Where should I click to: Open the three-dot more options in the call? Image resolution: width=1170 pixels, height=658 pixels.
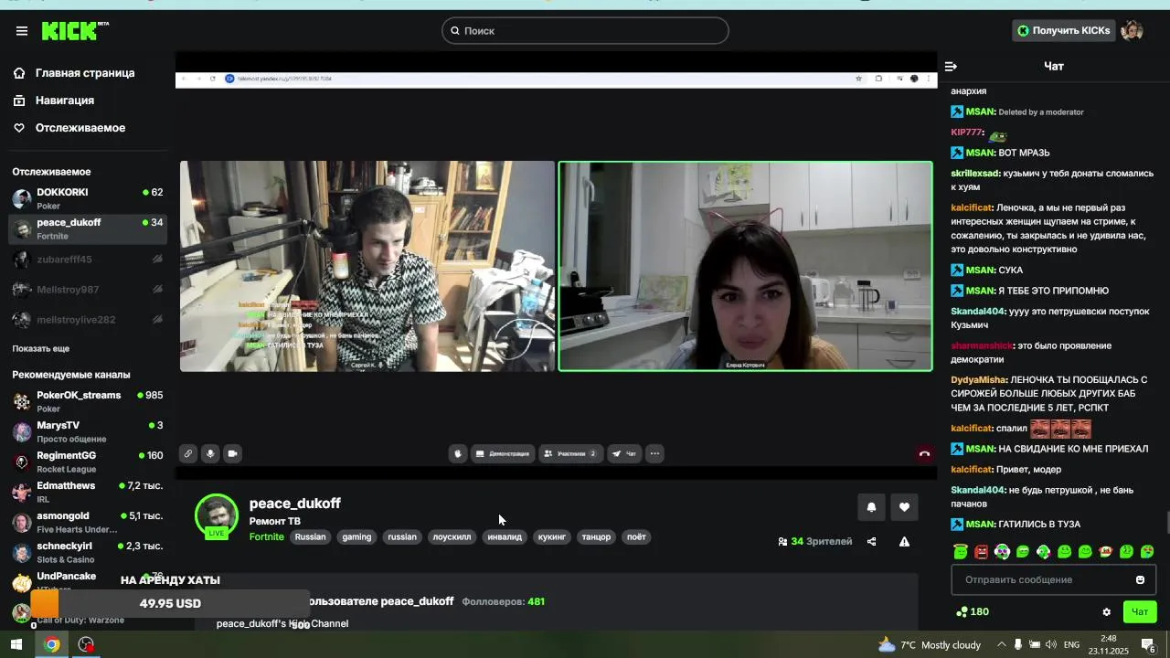654,453
